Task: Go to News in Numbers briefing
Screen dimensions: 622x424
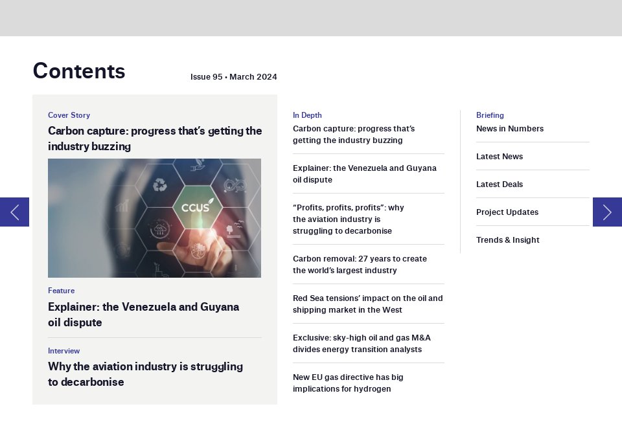Action: 510,128
